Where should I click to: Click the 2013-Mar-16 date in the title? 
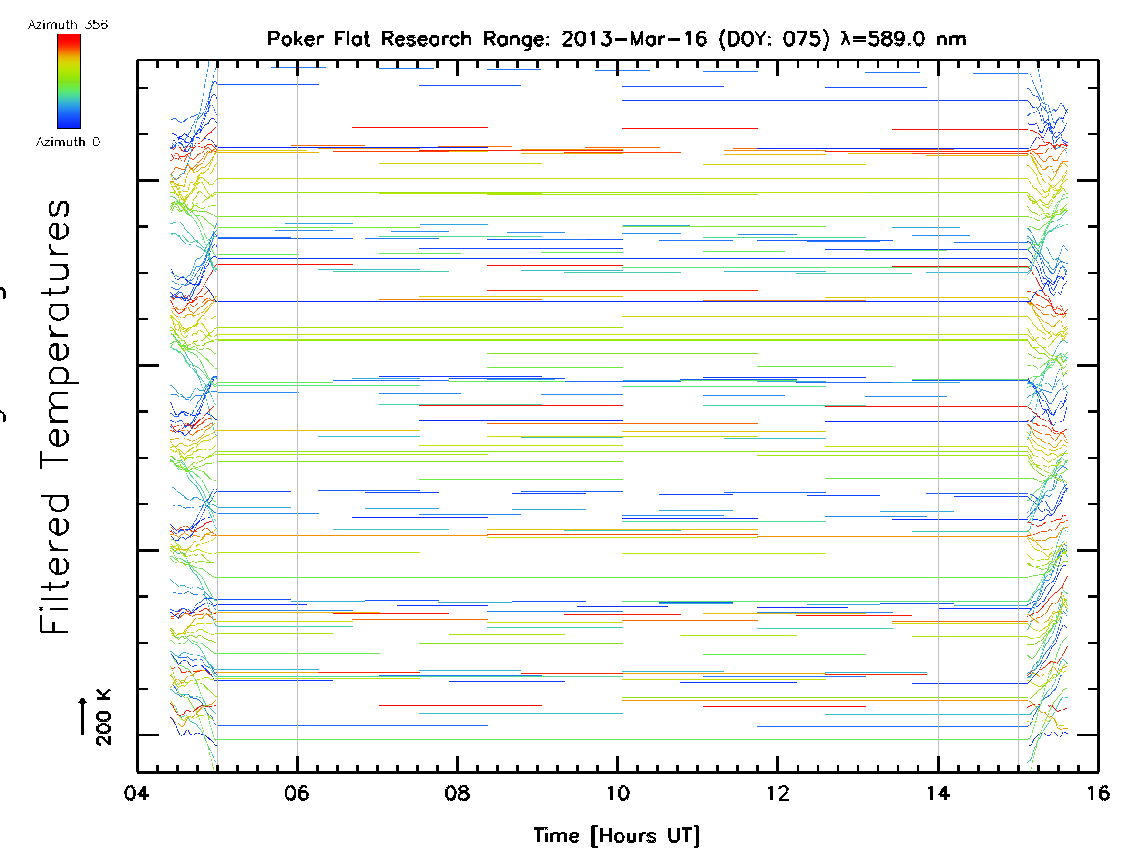click(634, 39)
